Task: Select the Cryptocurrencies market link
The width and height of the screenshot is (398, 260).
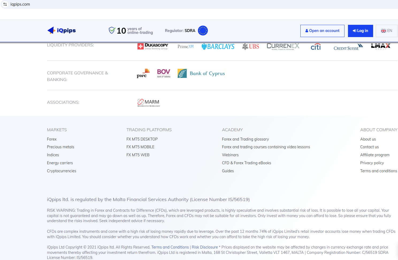Action: (62, 171)
